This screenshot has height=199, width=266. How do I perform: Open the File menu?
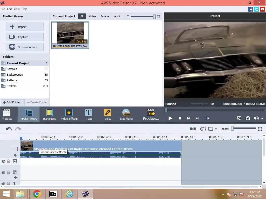[3, 9]
